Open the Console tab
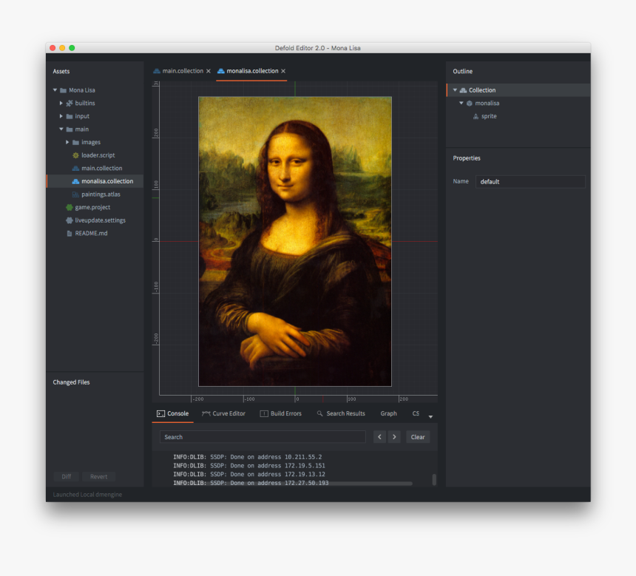The height and width of the screenshot is (576, 636). tap(173, 414)
